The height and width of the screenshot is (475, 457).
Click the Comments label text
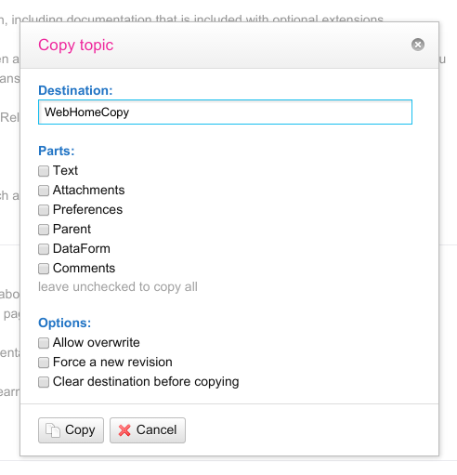[84, 268]
